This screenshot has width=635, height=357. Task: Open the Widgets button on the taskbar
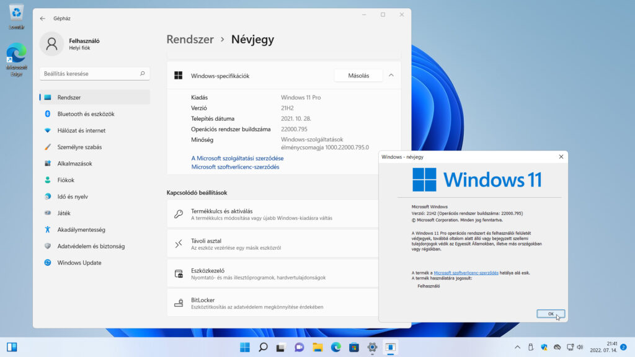[x=12, y=347]
